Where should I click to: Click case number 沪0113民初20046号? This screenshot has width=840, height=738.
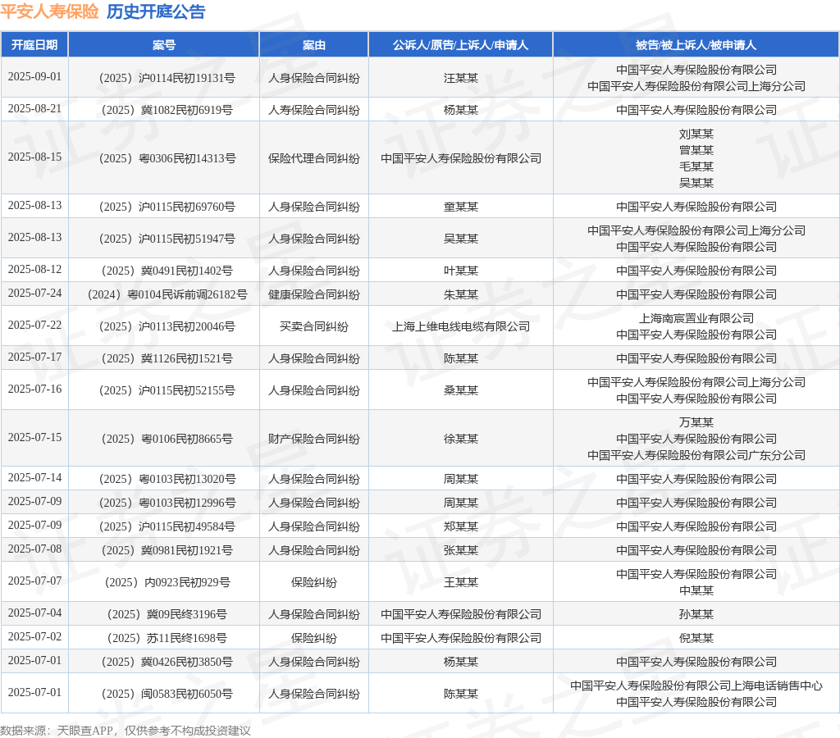pos(167,326)
